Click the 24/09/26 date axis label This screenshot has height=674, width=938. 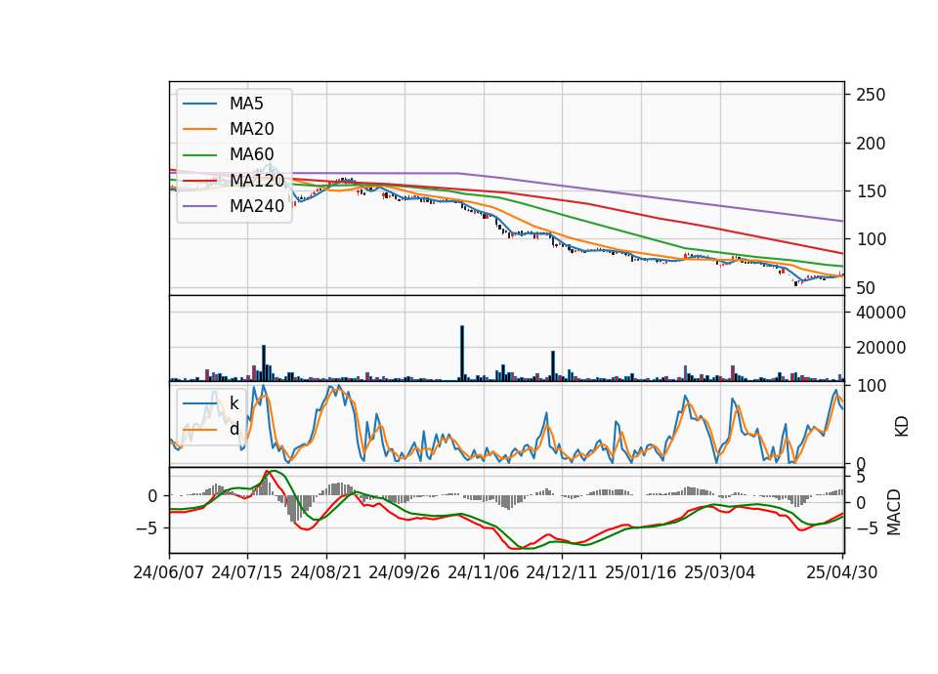click(x=405, y=572)
